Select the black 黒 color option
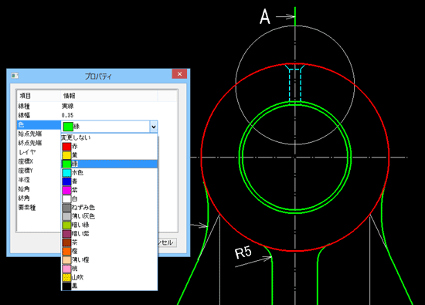Screen dimensions: 425x305 109,286
